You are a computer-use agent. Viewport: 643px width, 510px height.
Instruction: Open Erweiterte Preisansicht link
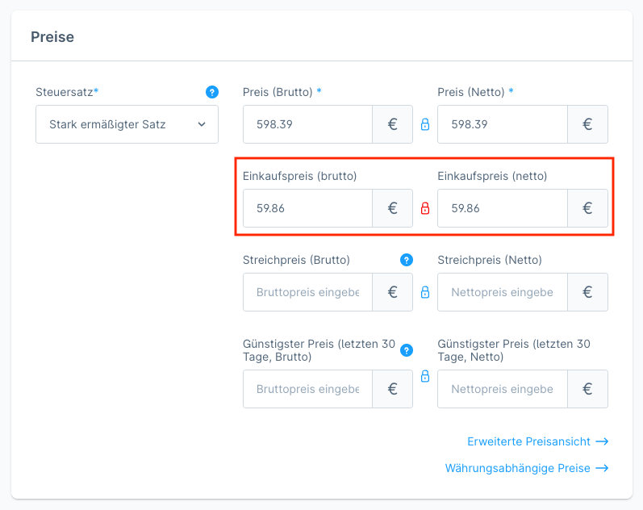click(537, 441)
